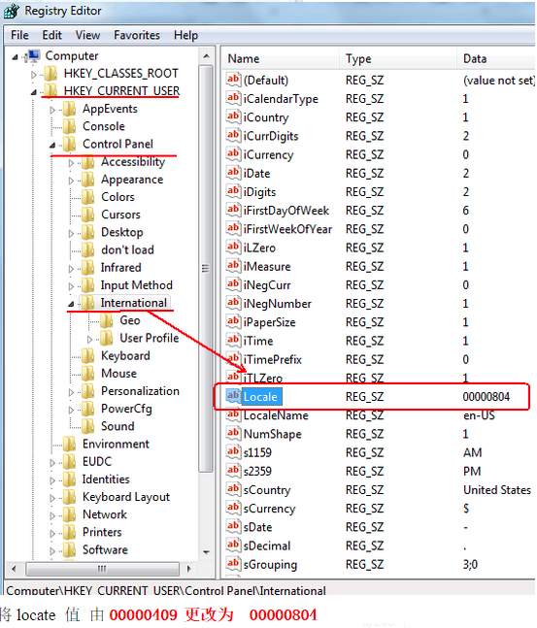This screenshot has width=537, height=628.
Task: Click the Locale string value icon
Action: (233, 396)
